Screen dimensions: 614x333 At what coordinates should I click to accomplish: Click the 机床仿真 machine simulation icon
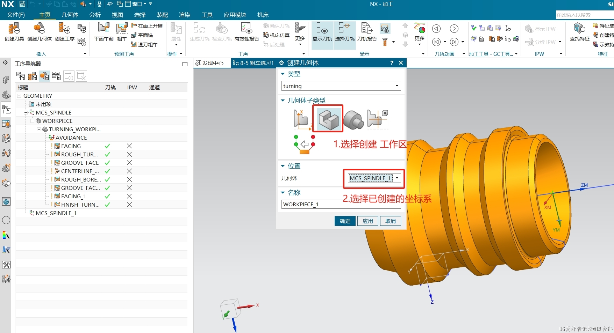(x=276, y=35)
